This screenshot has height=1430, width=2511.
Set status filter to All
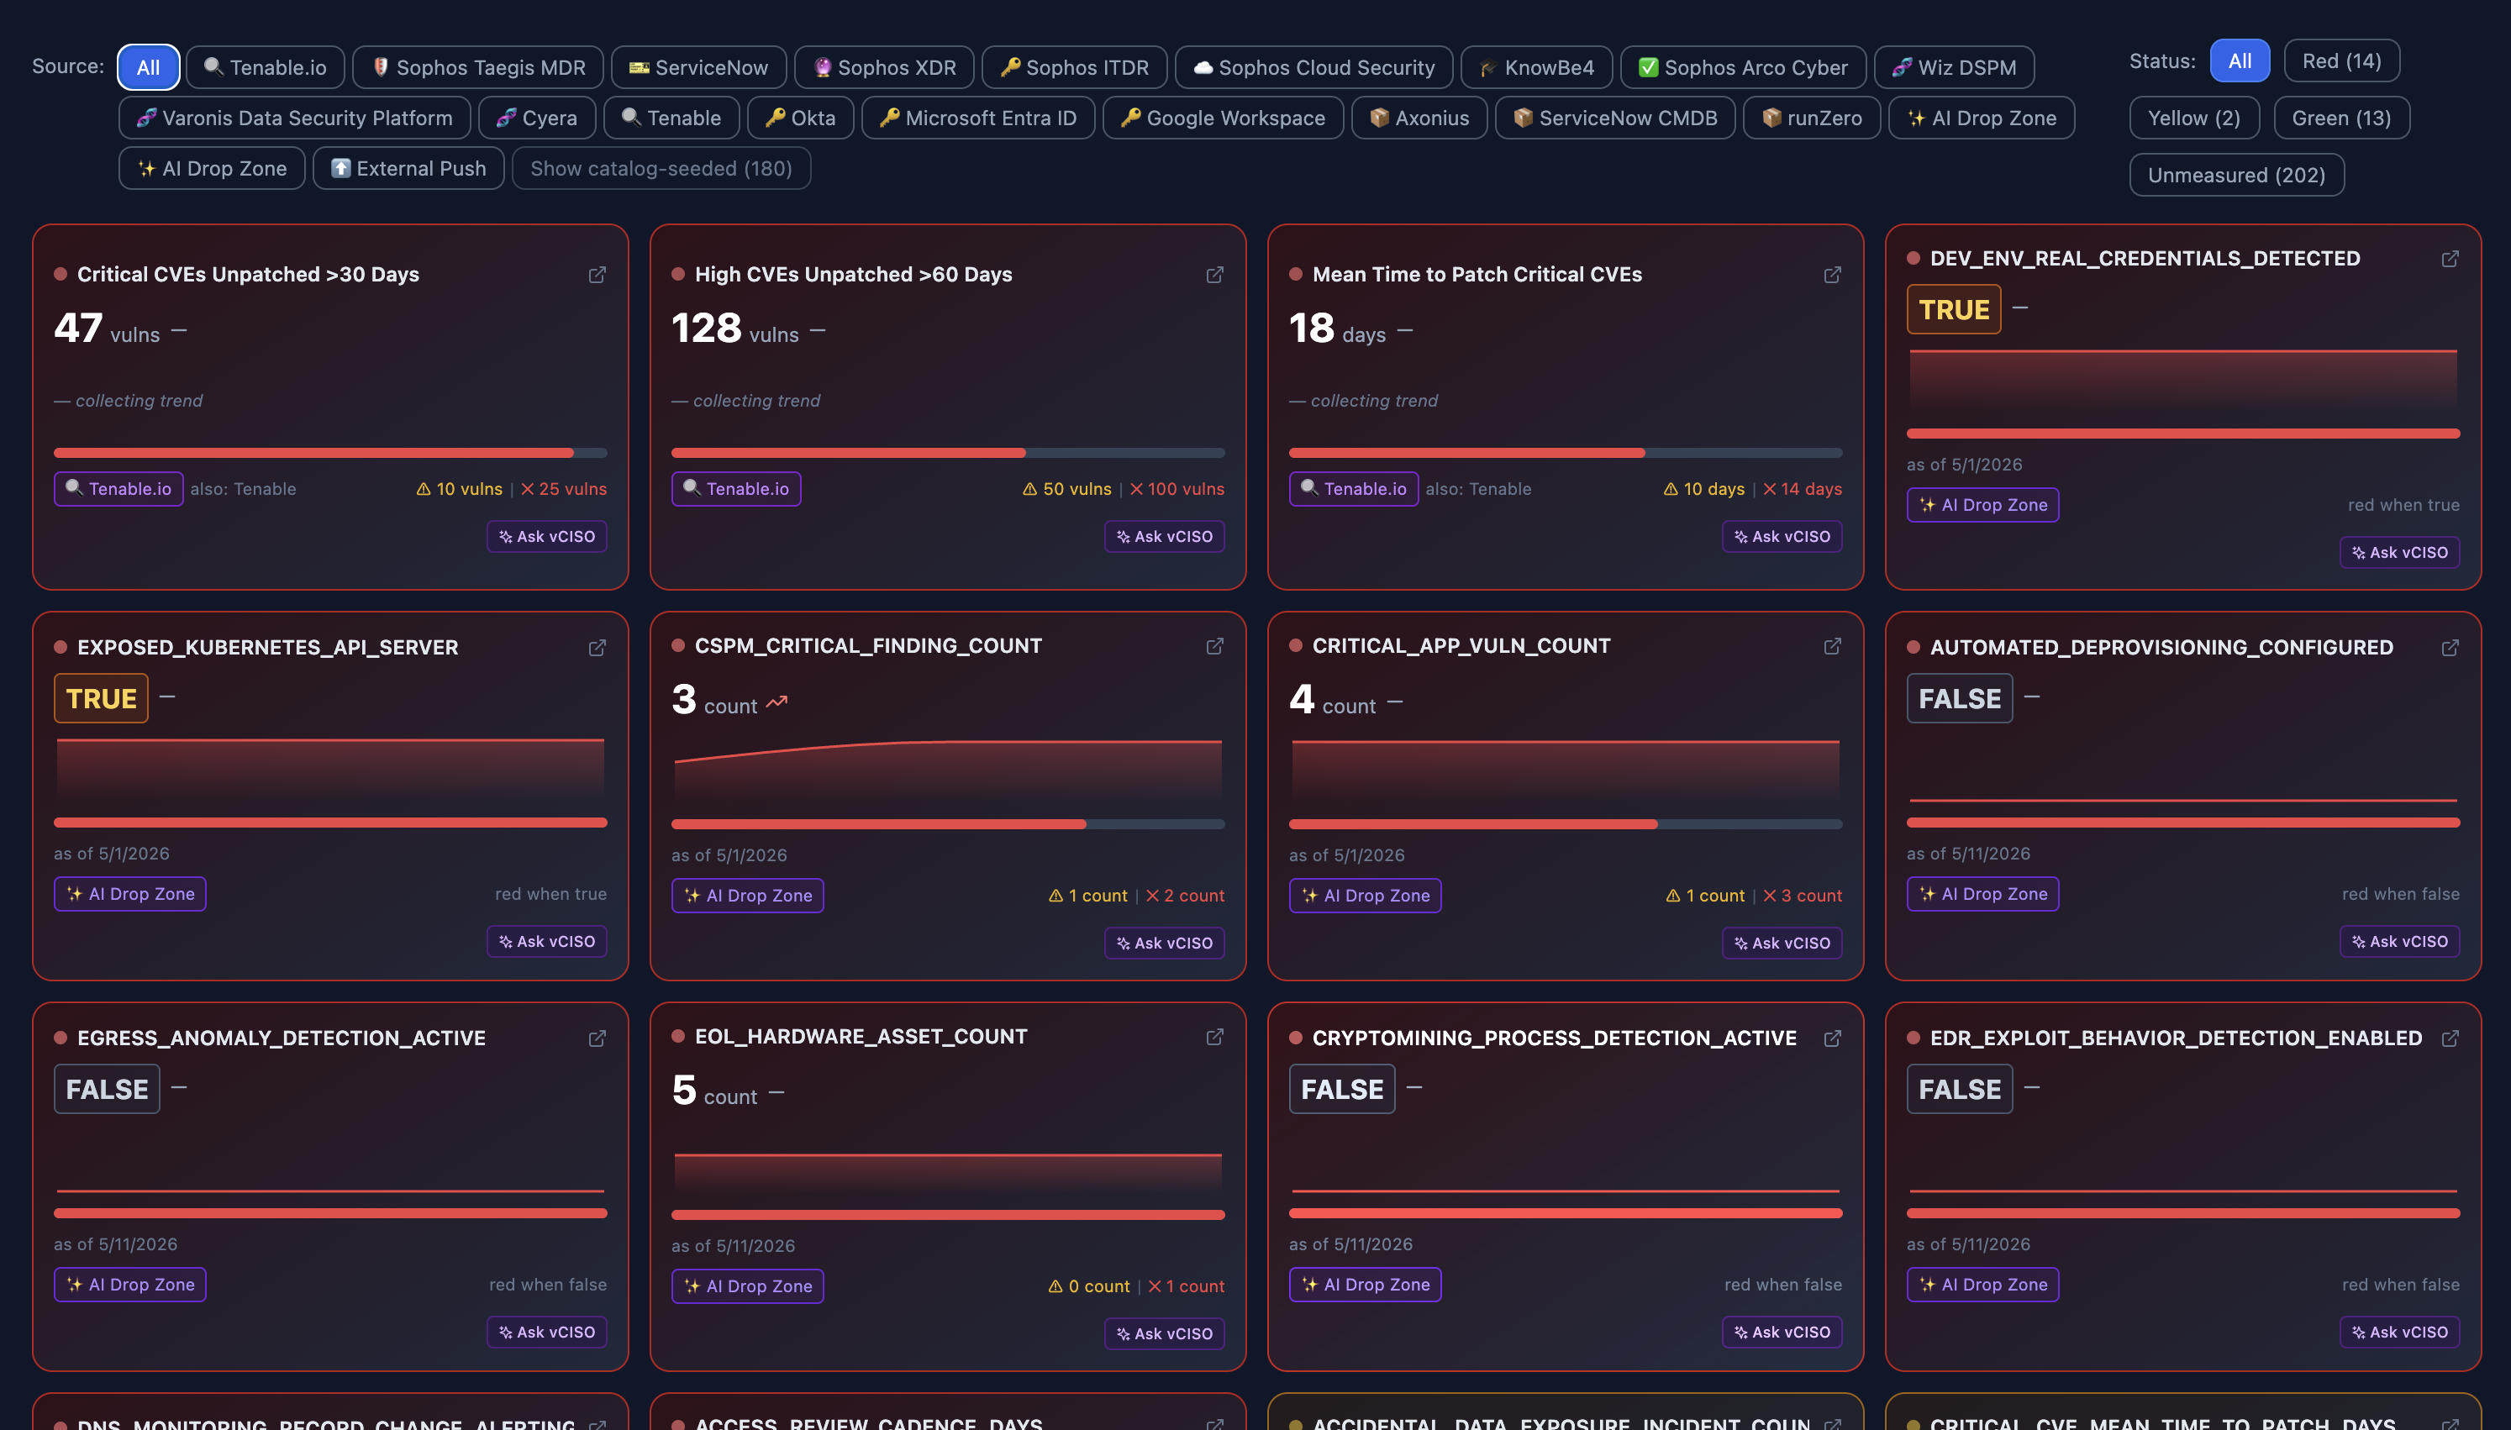(2240, 60)
